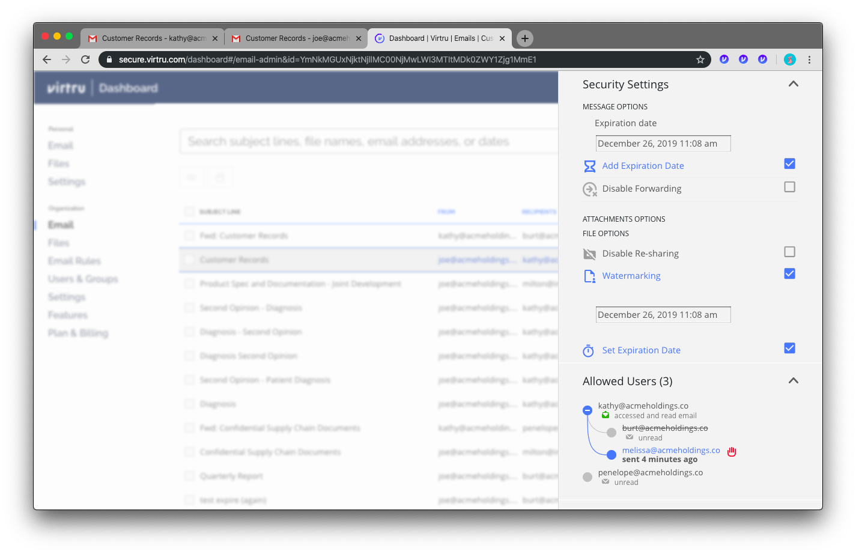Image resolution: width=856 pixels, height=554 pixels.
Task: Collapse the Allowed Users (3) section
Action: pos(794,381)
